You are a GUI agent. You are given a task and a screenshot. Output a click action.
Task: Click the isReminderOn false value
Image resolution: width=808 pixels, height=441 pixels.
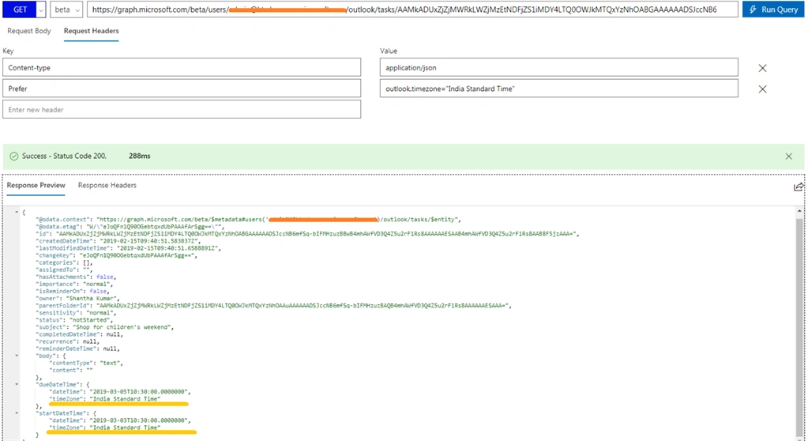click(x=98, y=291)
